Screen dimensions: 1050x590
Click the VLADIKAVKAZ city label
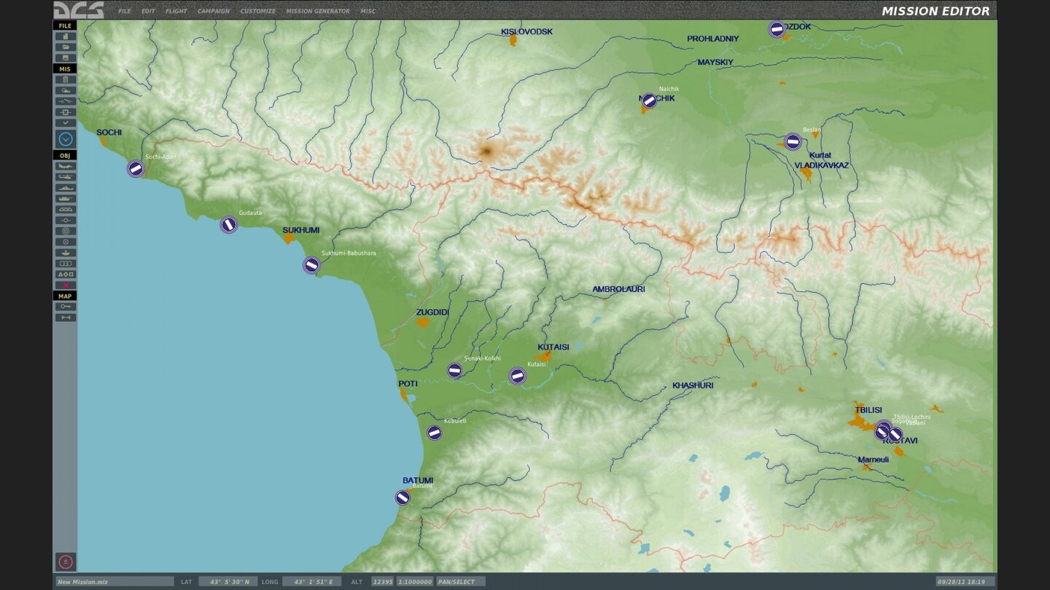822,165
